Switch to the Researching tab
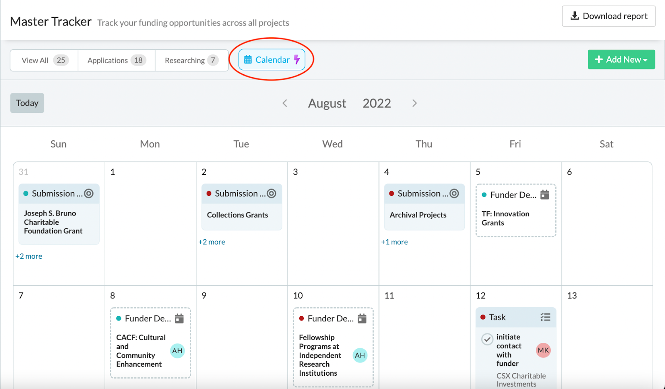The height and width of the screenshot is (389, 665). (192, 60)
